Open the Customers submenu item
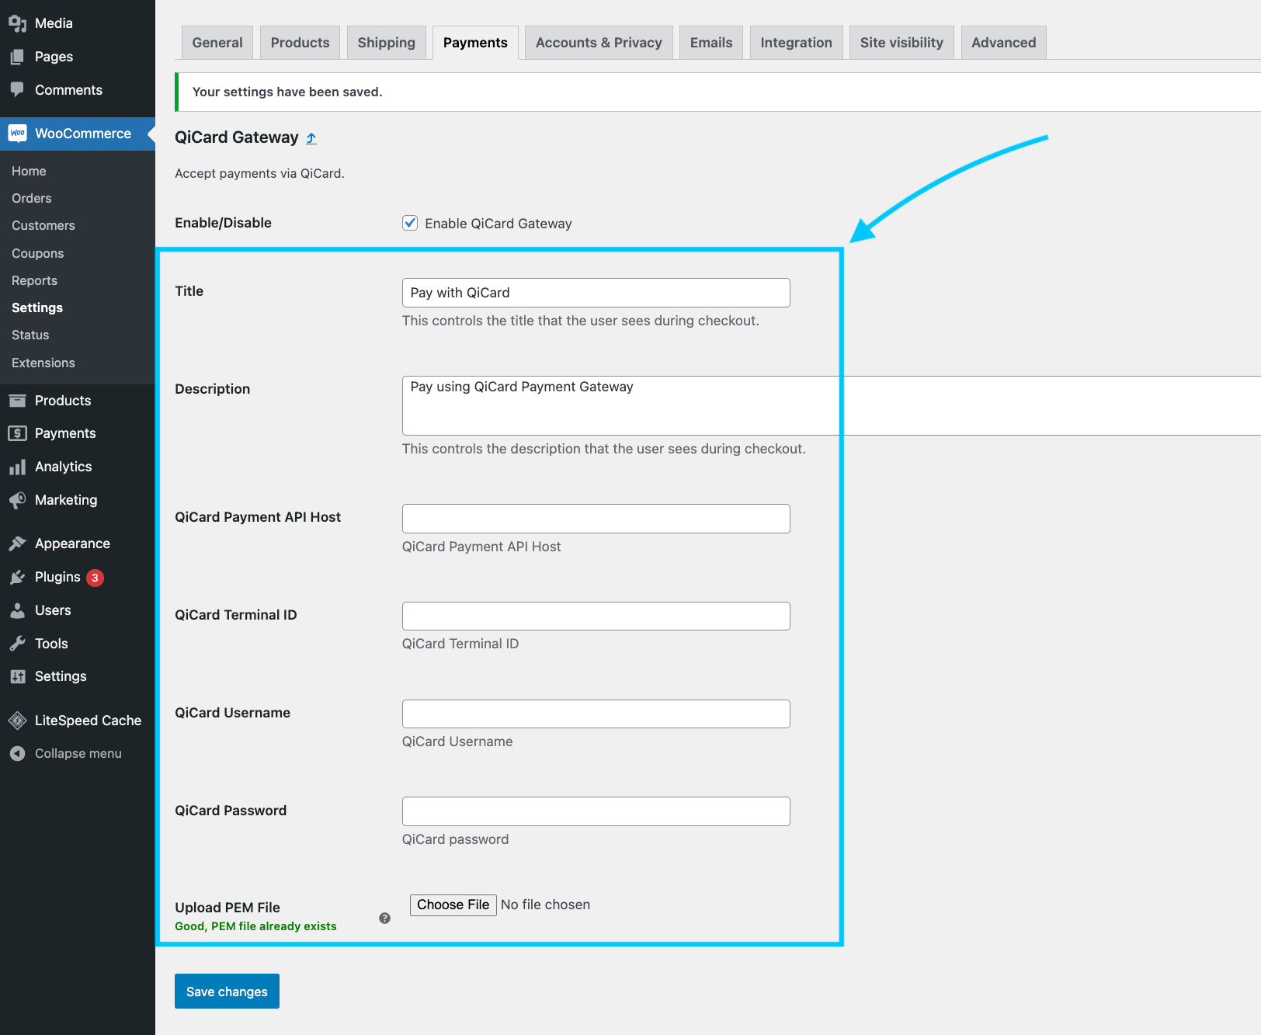This screenshot has height=1035, width=1261. [x=43, y=225]
